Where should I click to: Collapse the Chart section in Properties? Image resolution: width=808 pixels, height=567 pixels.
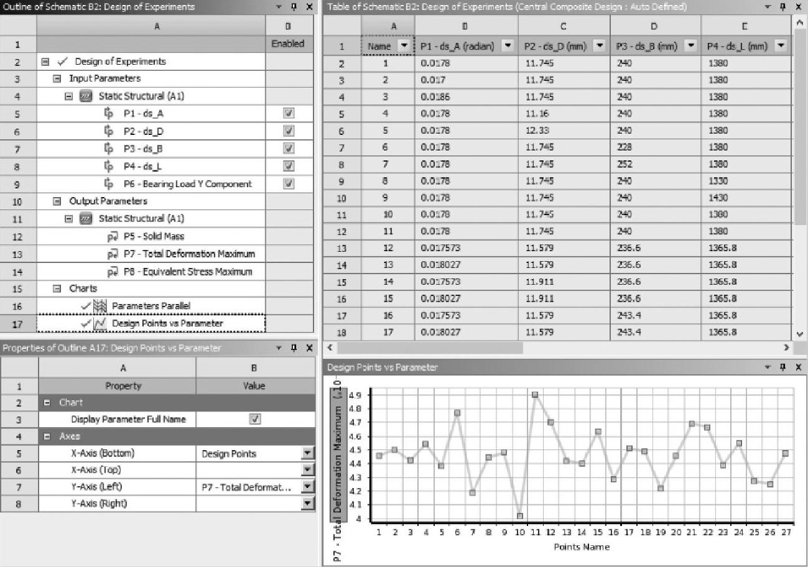tap(47, 402)
